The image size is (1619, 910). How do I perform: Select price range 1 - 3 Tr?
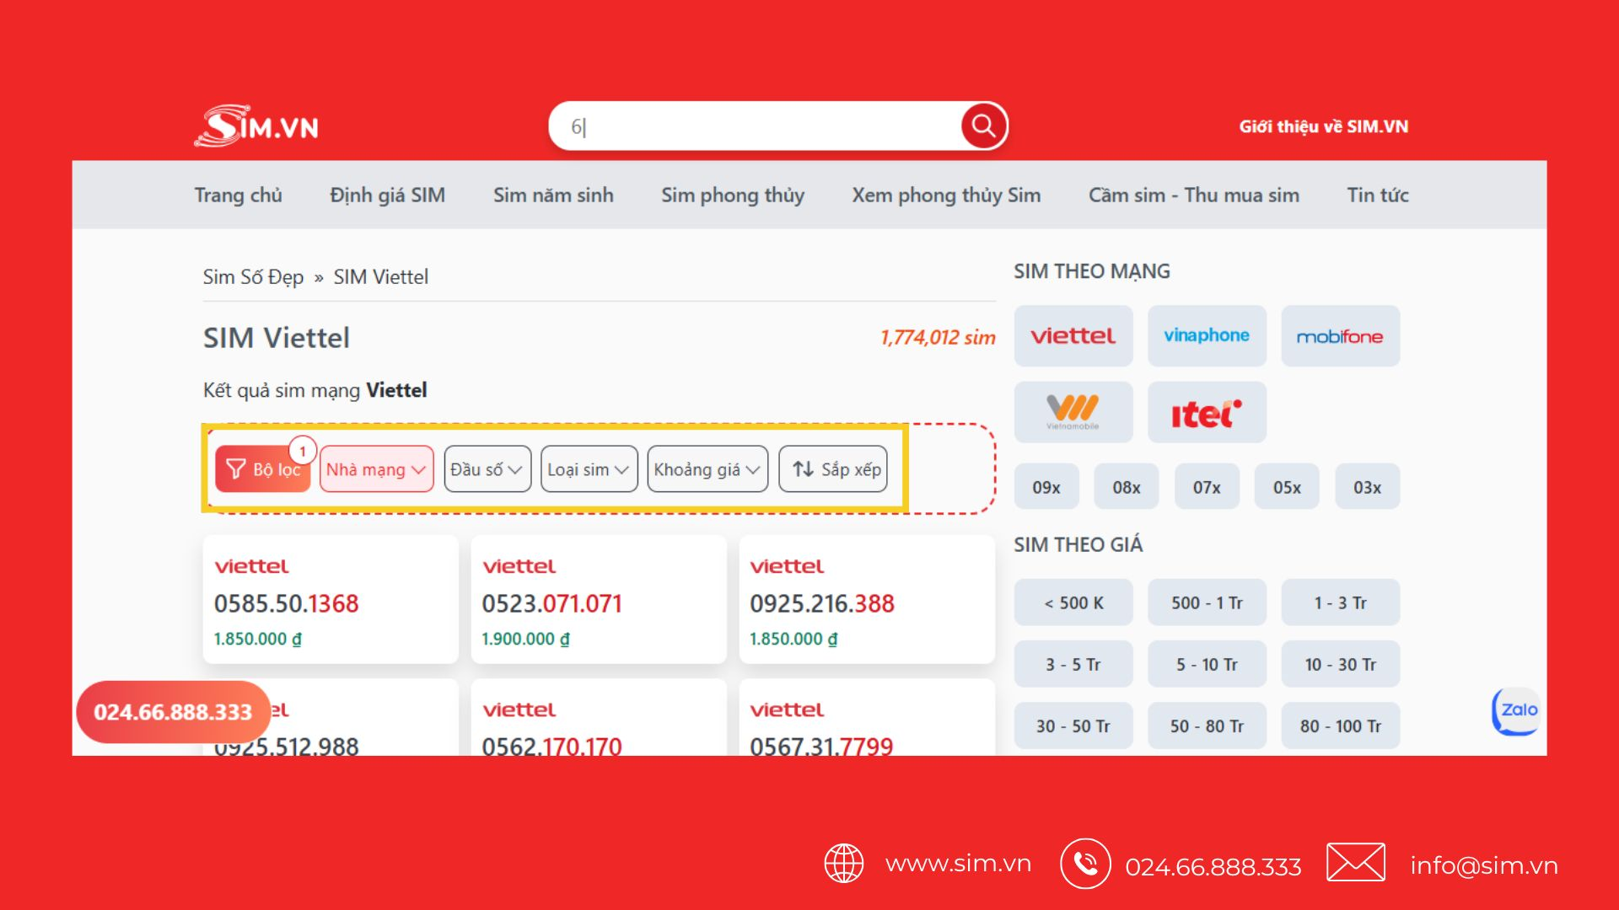click(x=1340, y=602)
